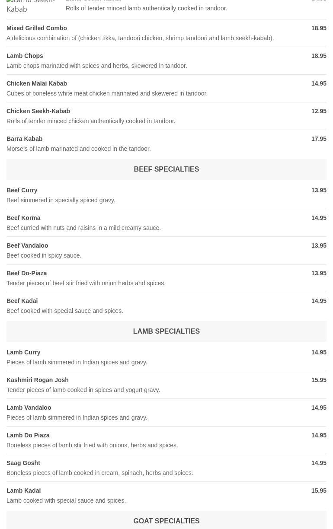333x529 pixels.
Task: Choose the Barra Kabab item
Action: click(x=24, y=139)
